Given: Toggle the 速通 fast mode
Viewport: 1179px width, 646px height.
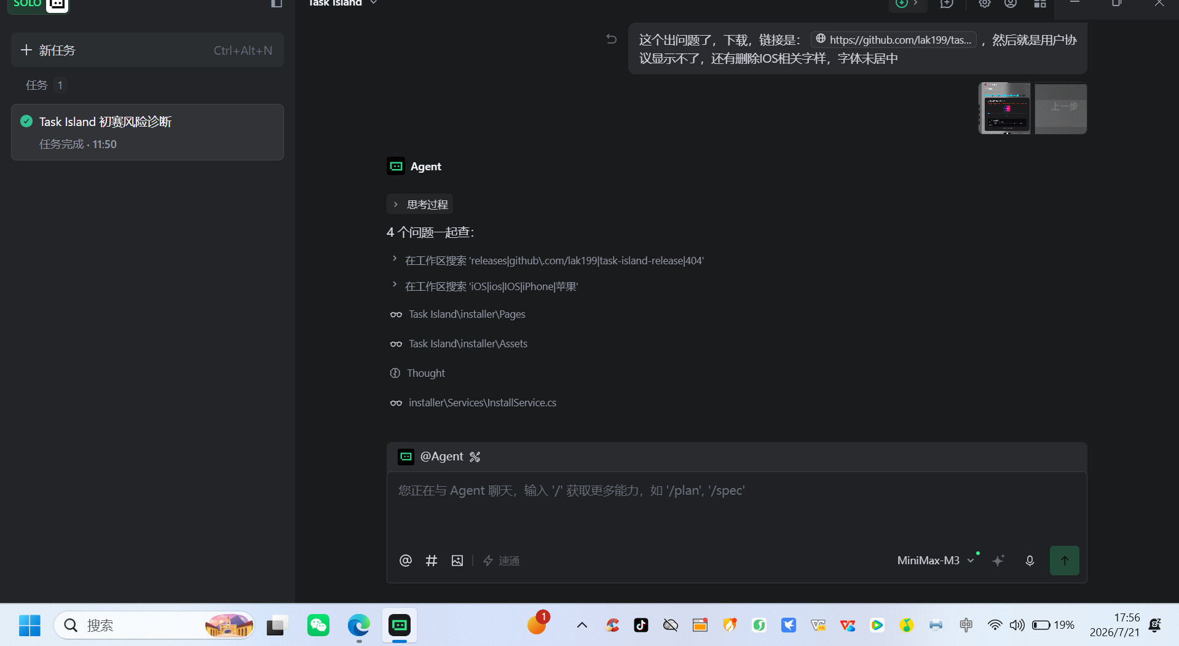Looking at the screenshot, I should (502, 561).
